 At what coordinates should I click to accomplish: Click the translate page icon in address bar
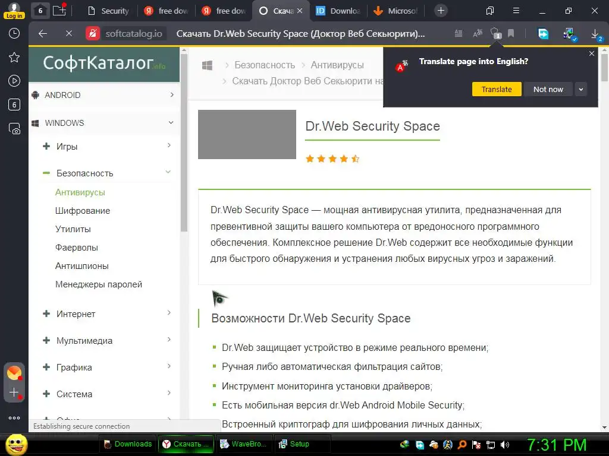click(x=478, y=34)
